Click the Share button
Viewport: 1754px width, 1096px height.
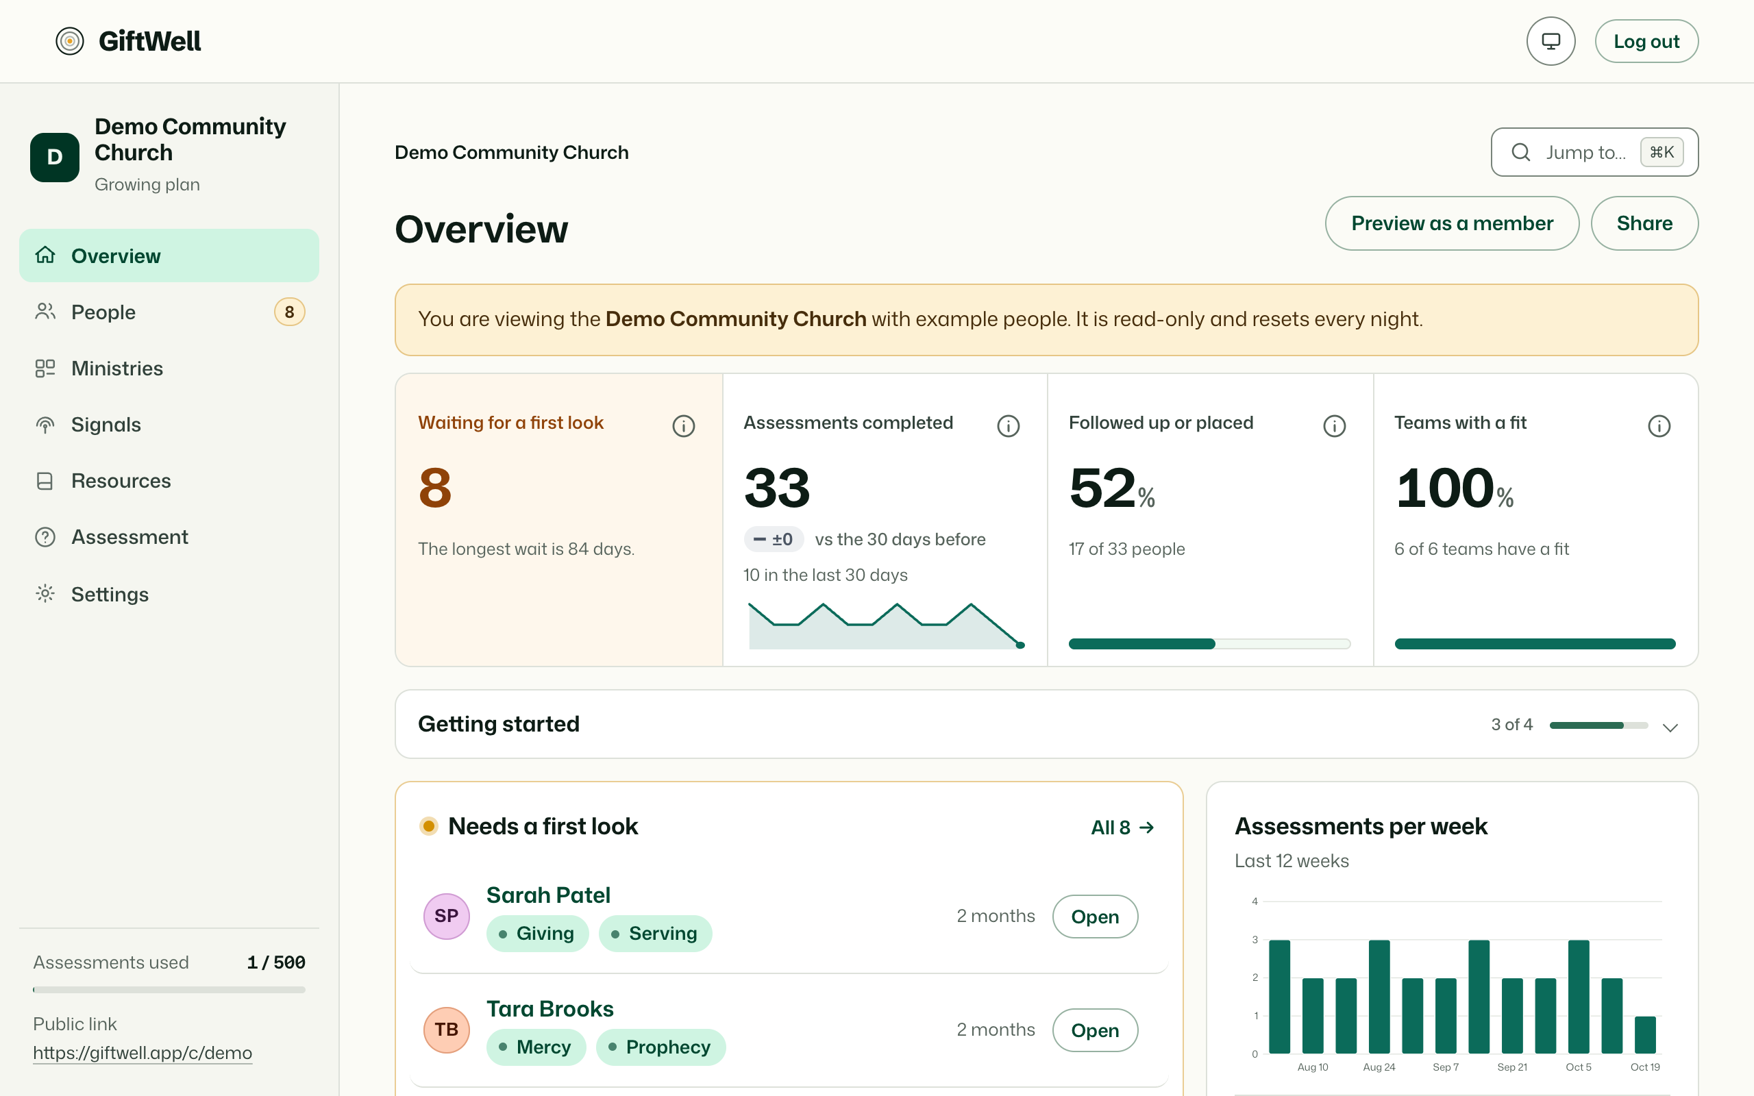pos(1644,223)
